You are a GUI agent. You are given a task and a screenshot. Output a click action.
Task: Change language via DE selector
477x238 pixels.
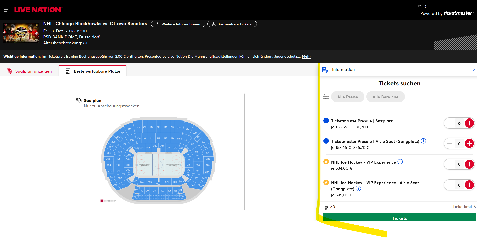pos(424,6)
